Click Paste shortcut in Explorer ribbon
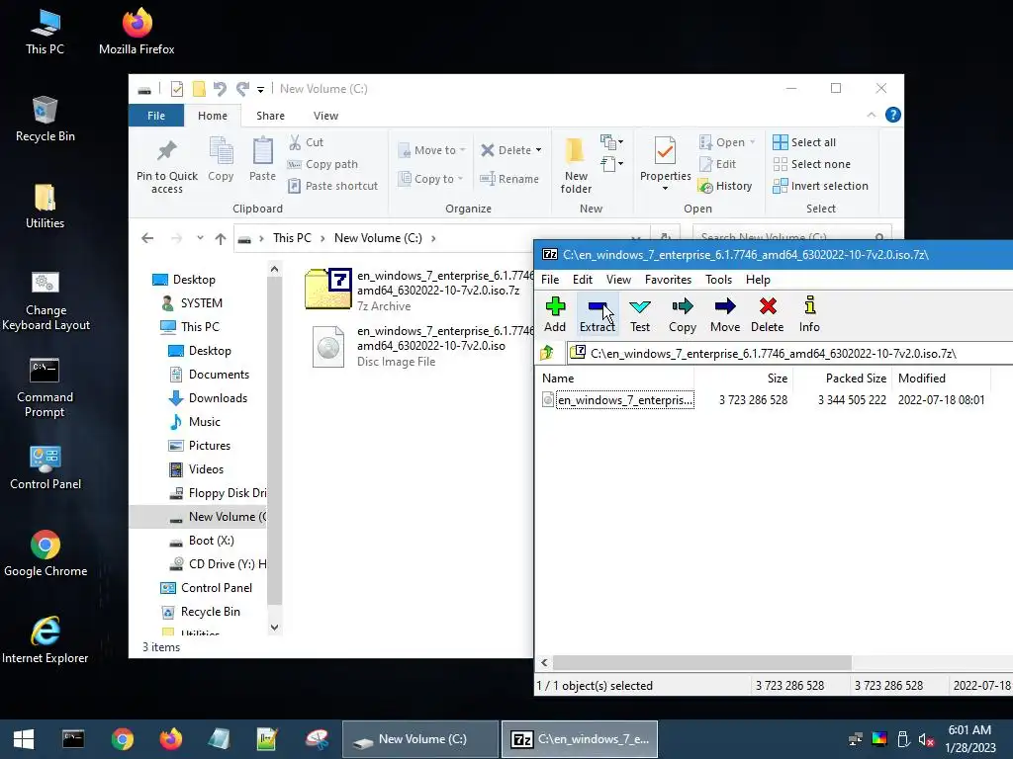 pos(332,186)
